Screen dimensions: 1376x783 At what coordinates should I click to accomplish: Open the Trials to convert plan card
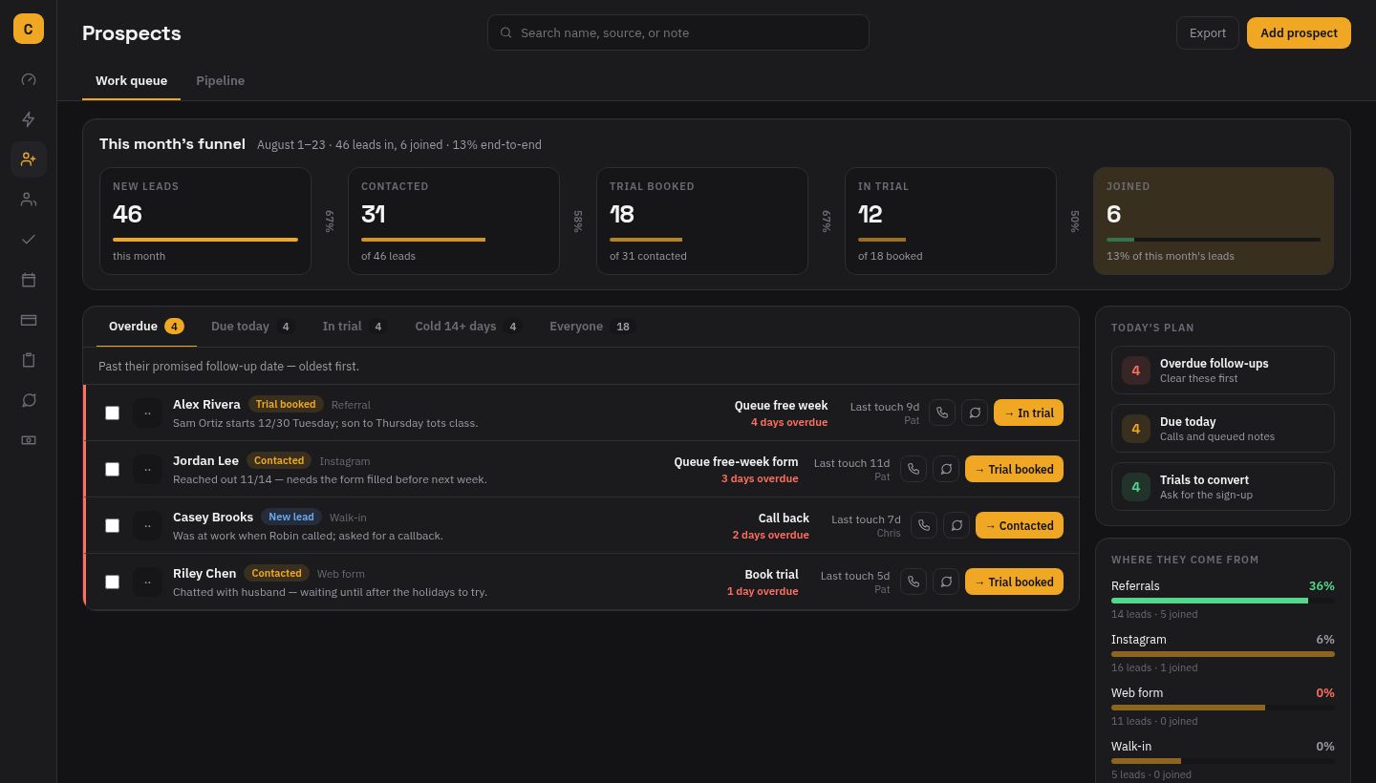pyautogui.click(x=1223, y=486)
